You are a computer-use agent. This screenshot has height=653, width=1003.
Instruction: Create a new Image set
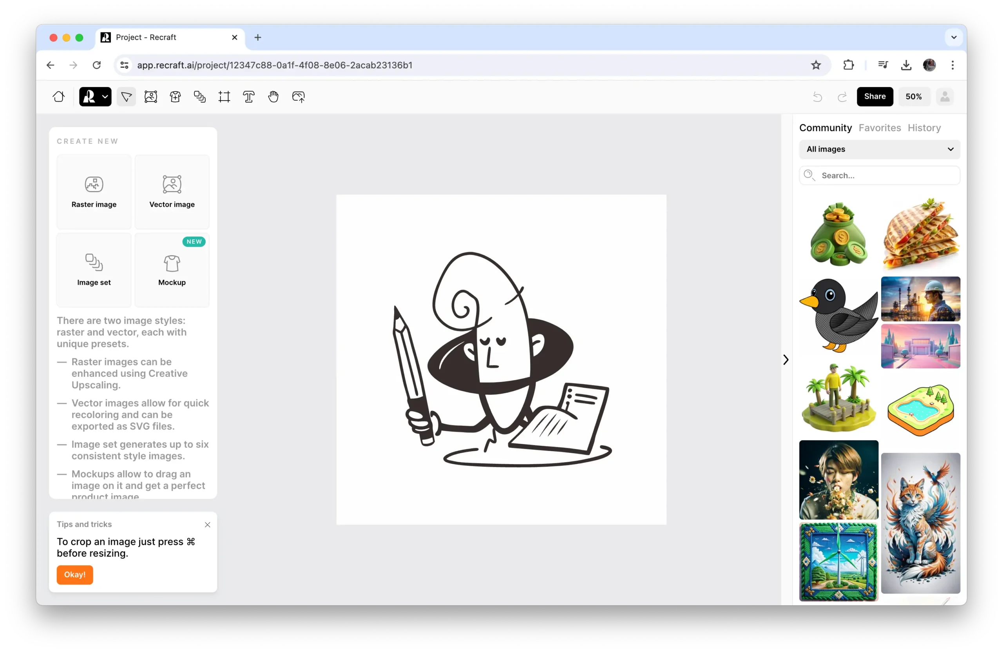point(94,270)
